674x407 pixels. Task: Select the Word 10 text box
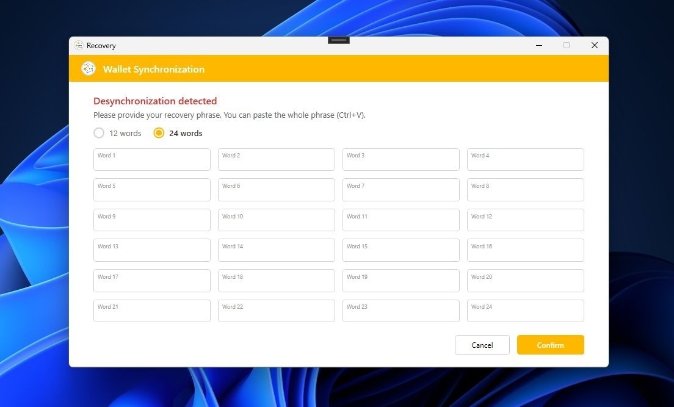point(277,220)
